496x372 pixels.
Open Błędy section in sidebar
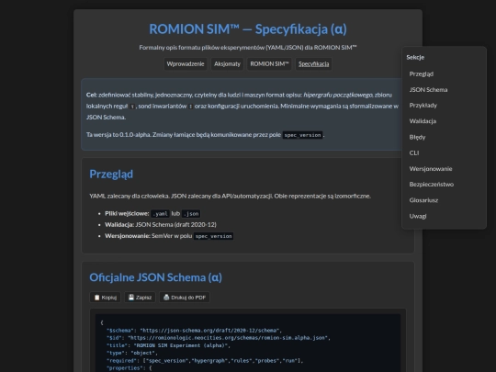pos(417,137)
